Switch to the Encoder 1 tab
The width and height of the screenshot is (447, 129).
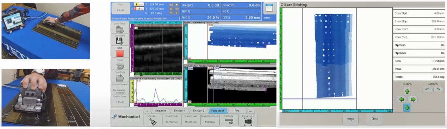(180, 110)
